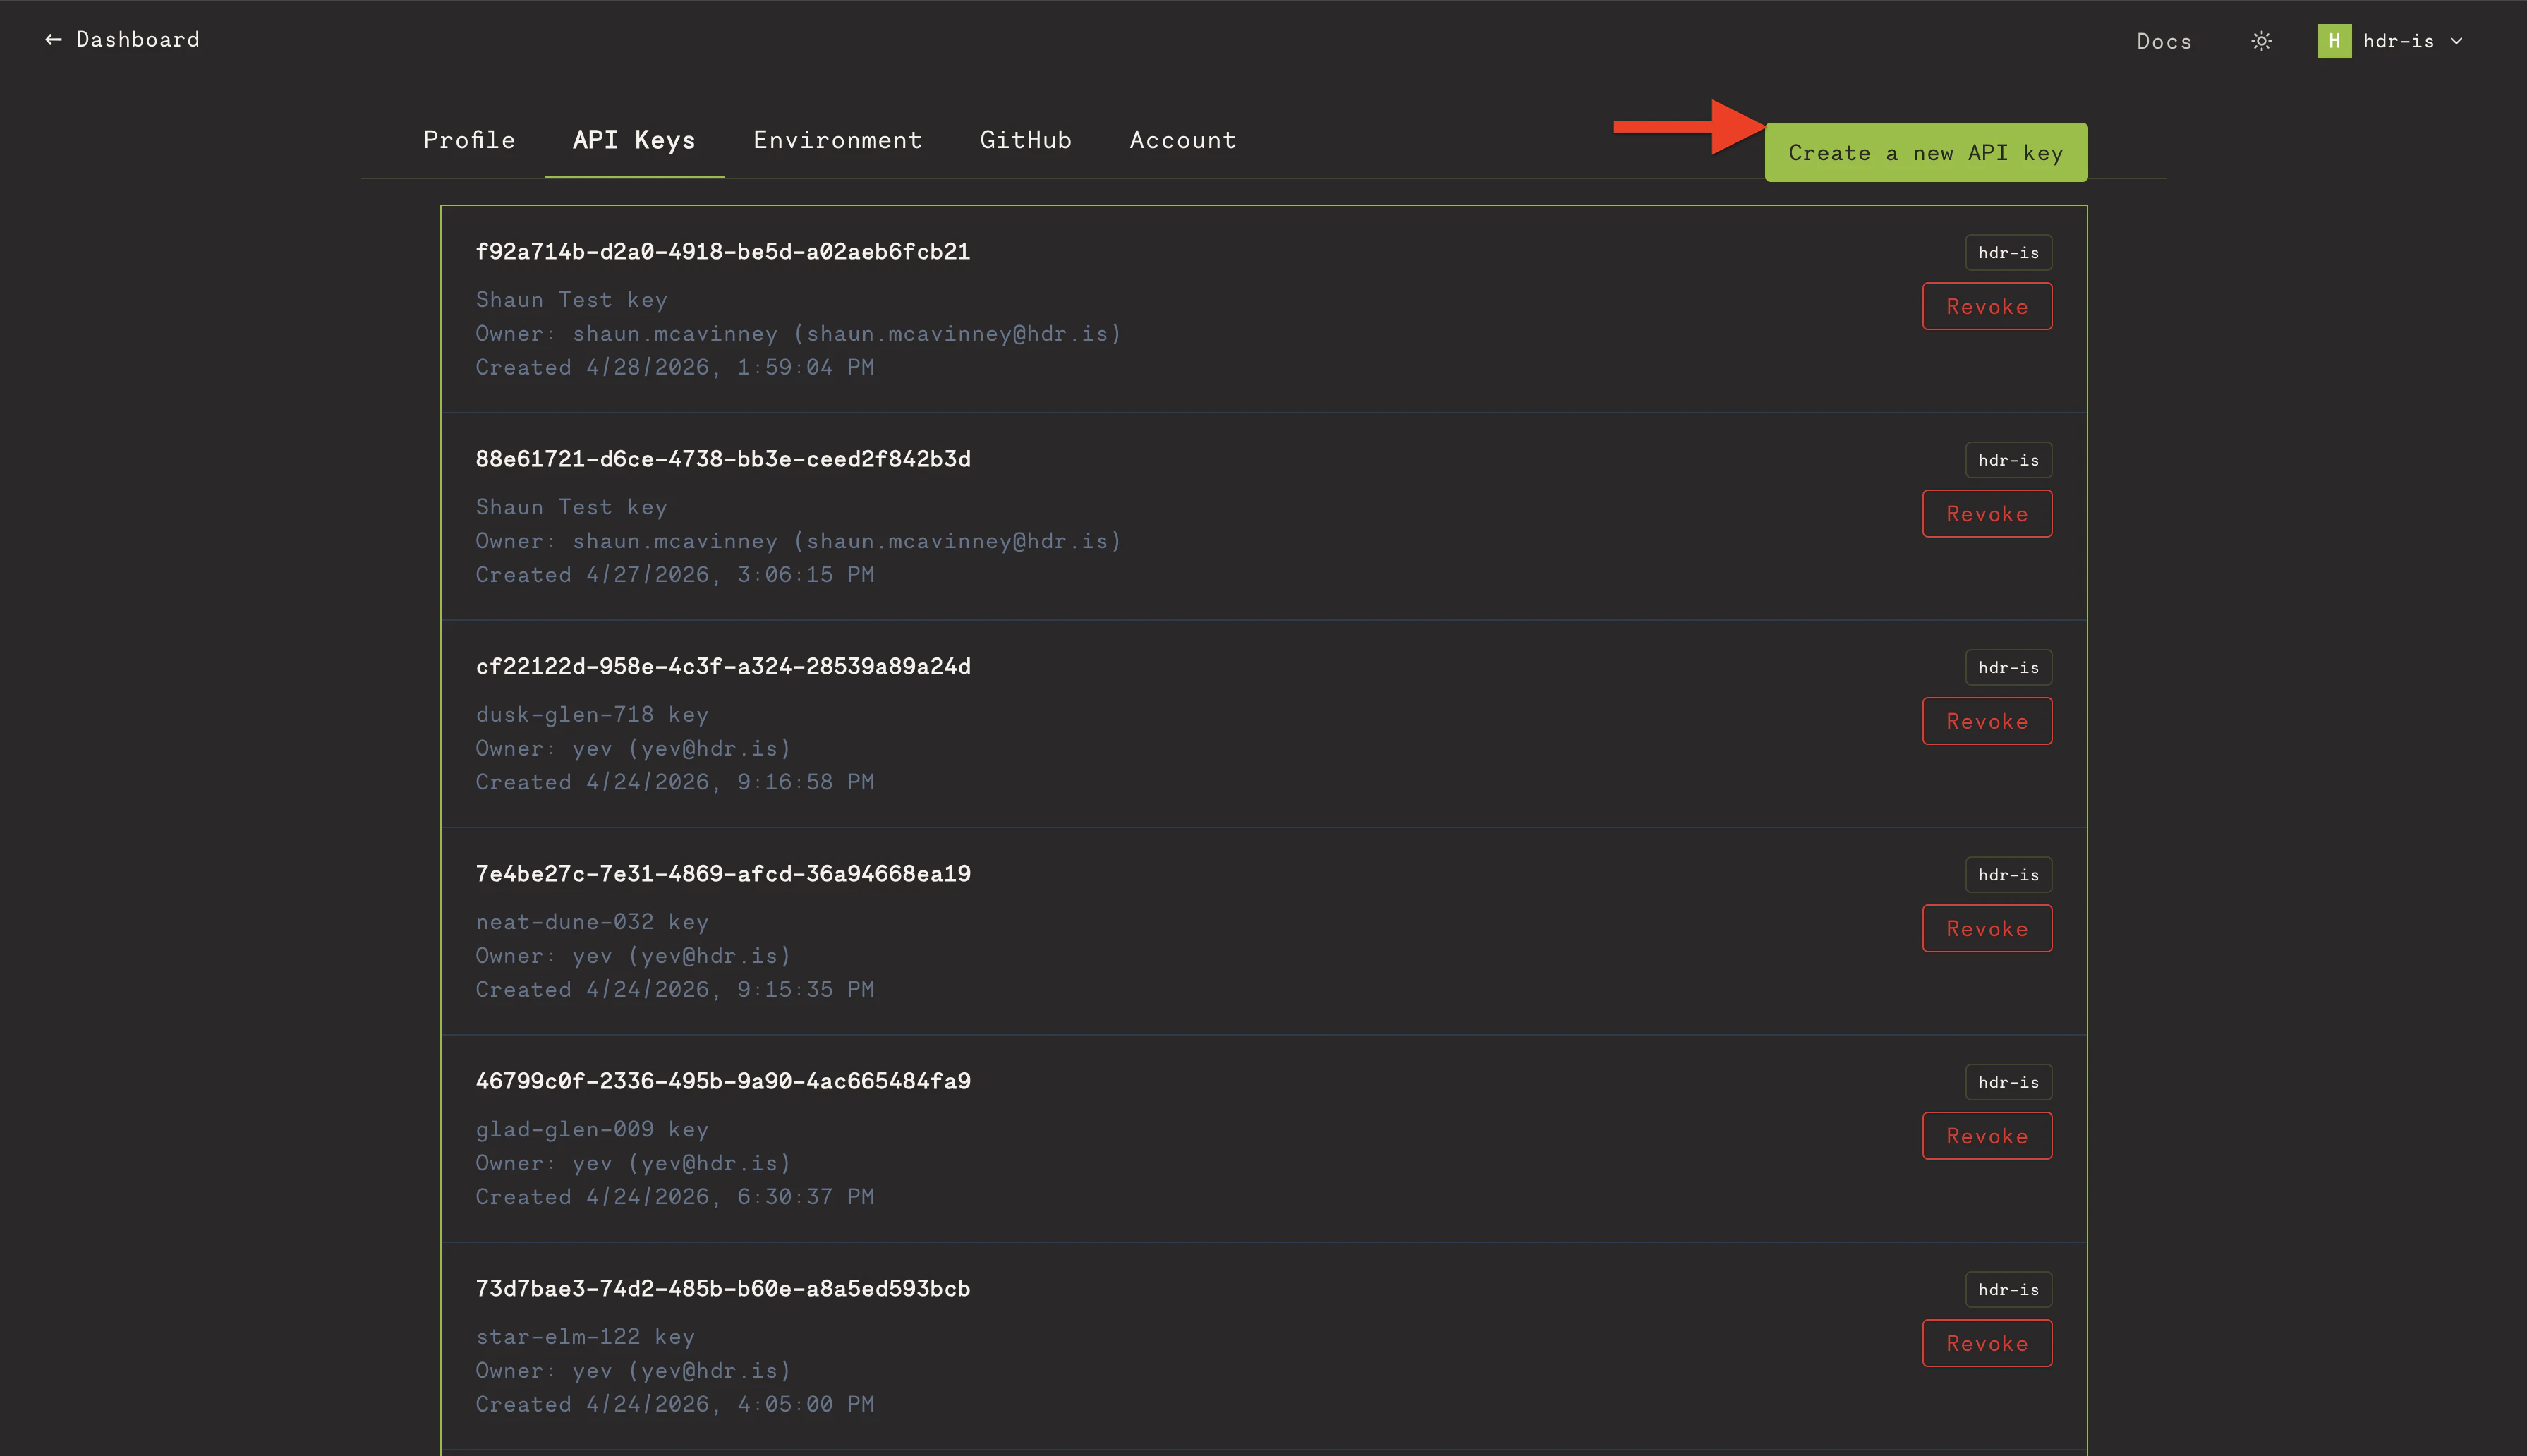Viewport: 2527px width, 1456px height.
Task: Go back to Dashboard via arrow link
Action: pyautogui.click(x=122, y=39)
